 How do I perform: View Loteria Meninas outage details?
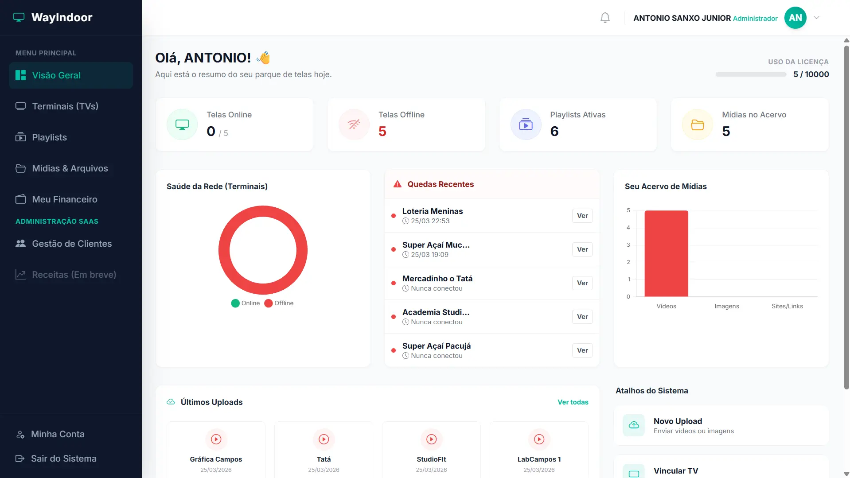582,216
